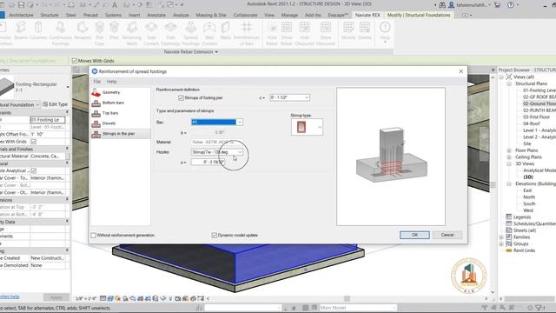Click Columns tool in Naviate ribbon
Viewport: 556px width, 313px height.
coord(38,31)
